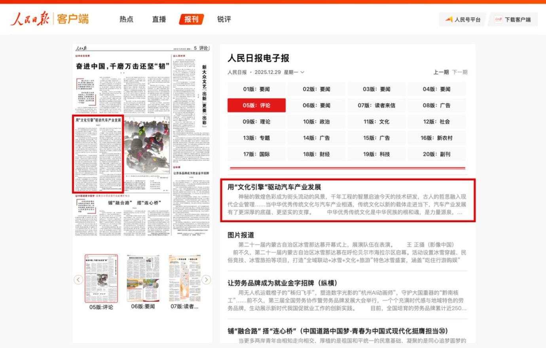
Task: Select the red 05版: 评论 button
Action: [x=256, y=106]
